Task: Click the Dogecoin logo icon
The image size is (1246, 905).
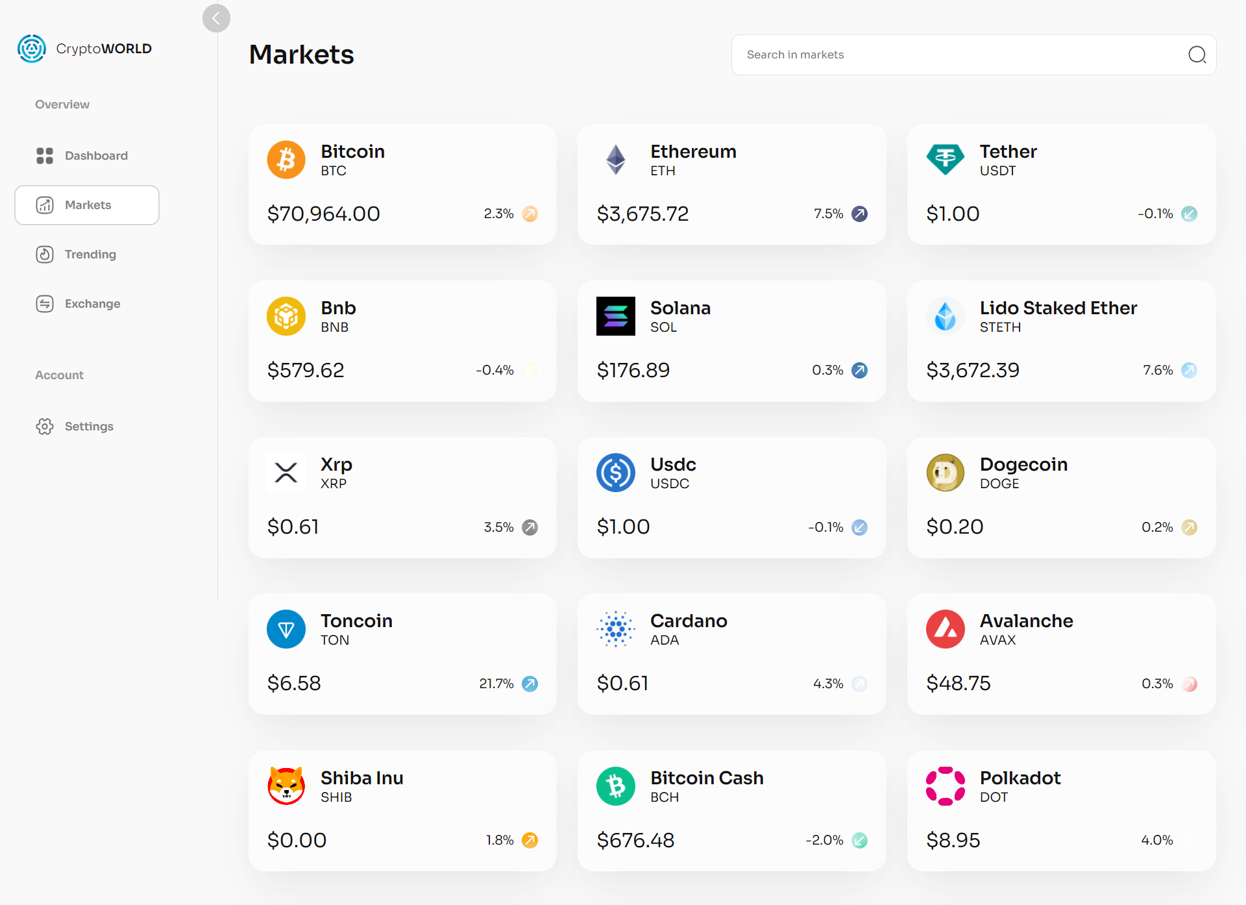Action: coord(946,473)
